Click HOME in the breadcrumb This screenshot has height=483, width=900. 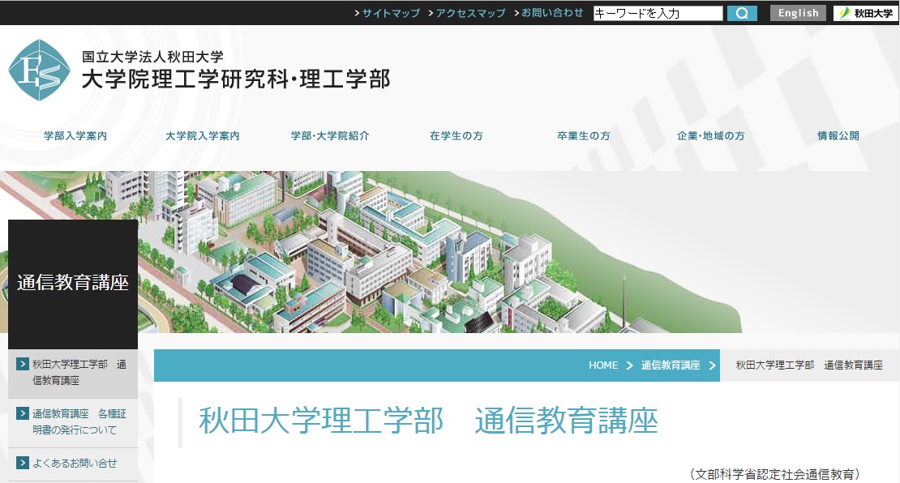coord(603,365)
